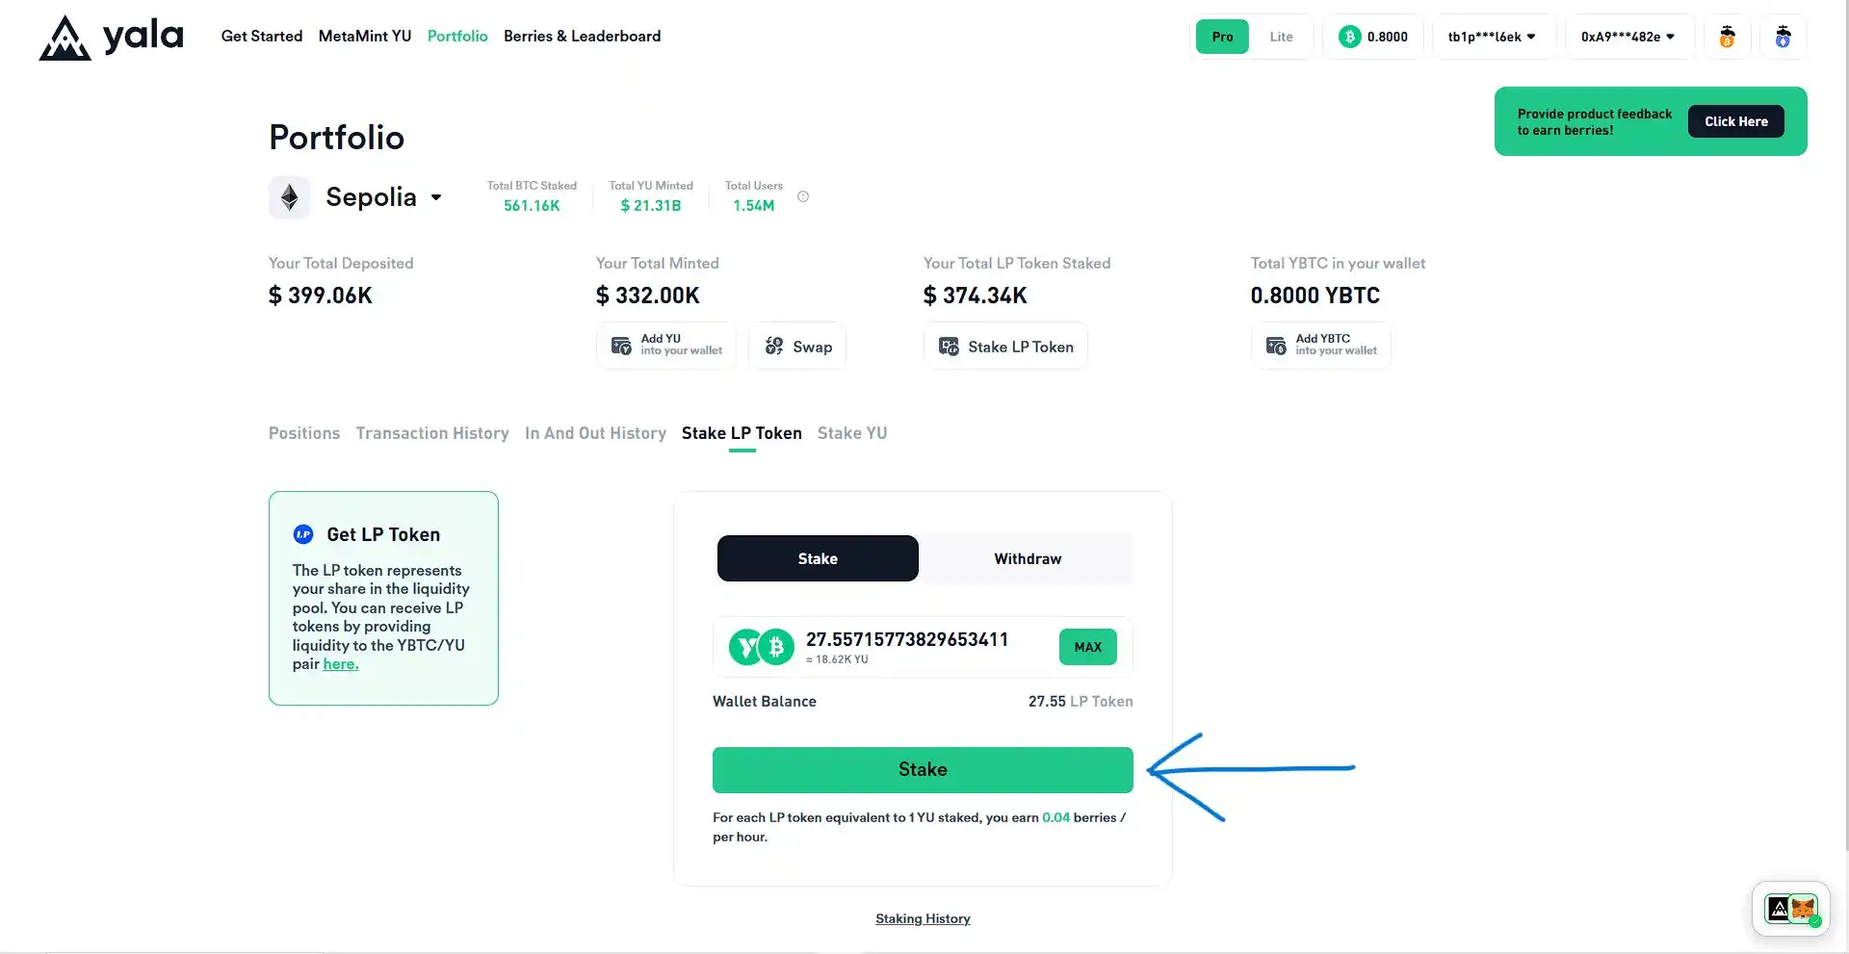The image size is (1849, 954).
Task: Click the Bitcoin balance icon showing 0.8000
Action: pyautogui.click(x=1349, y=37)
